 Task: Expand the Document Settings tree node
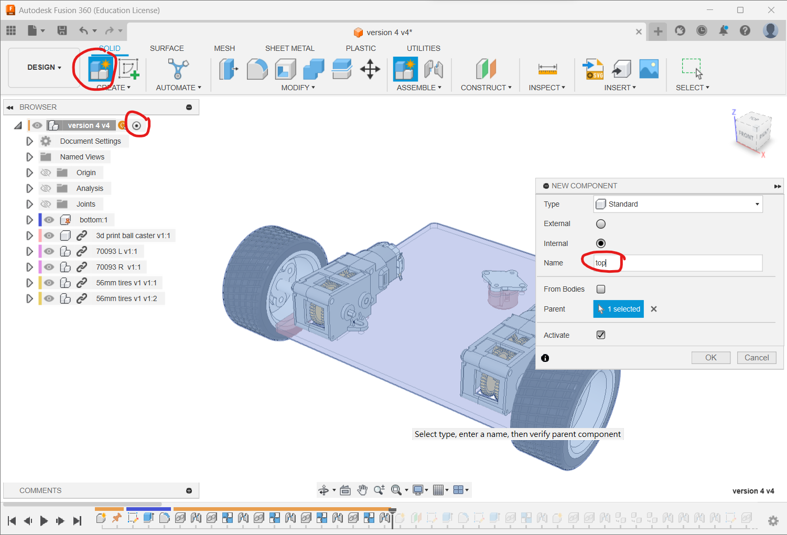pos(29,141)
